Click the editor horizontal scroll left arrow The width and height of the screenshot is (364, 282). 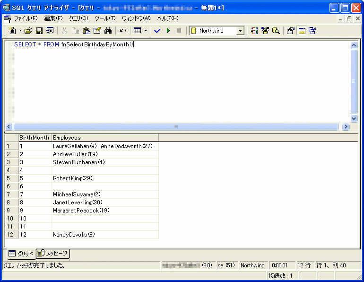click(x=9, y=127)
